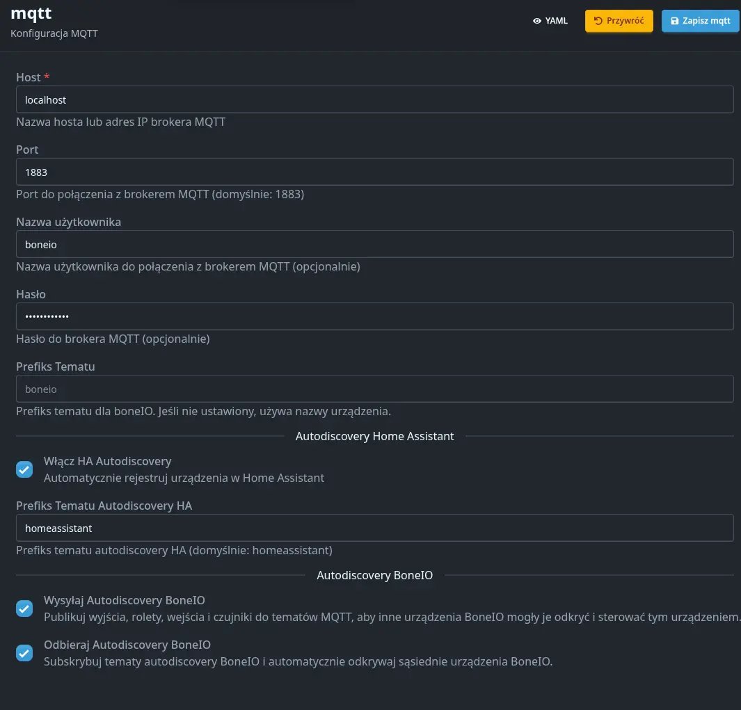Click the eye icon beside YAML
Viewport: 741px width, 710px height.
[x=536, y=21]
